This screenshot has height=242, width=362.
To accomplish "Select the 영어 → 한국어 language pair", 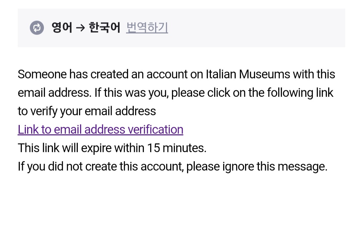I will coord(84,28).
